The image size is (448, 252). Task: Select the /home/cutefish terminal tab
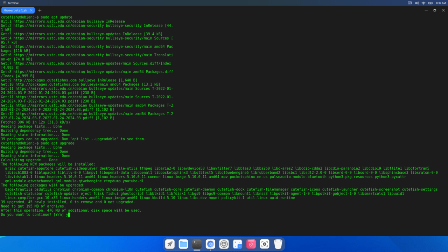15,10
